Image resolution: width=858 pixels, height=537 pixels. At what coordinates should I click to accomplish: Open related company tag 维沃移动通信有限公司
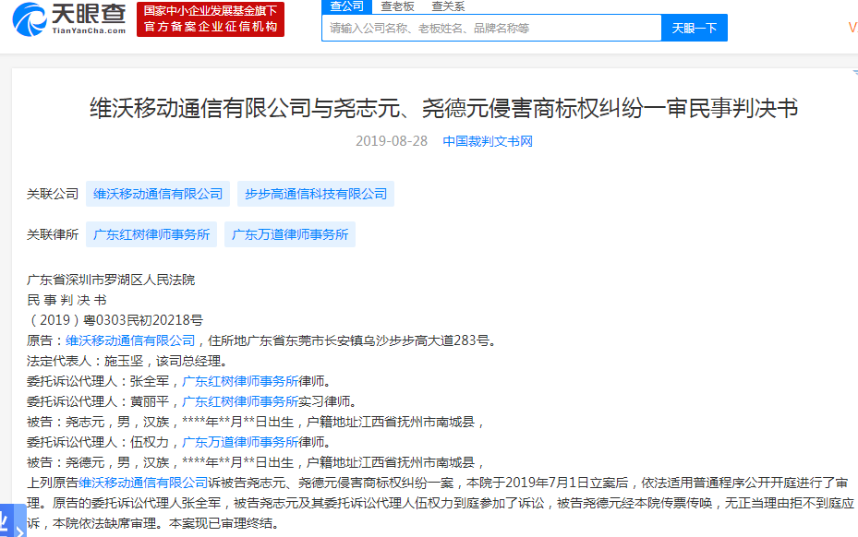[158, 194]
